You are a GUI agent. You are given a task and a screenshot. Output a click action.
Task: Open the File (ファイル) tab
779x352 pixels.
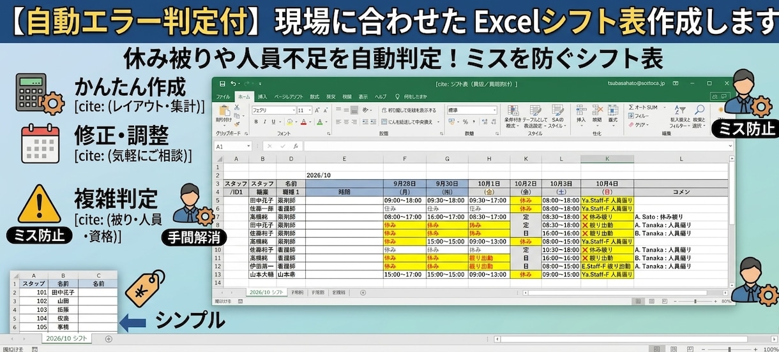[x=223, y=96]
